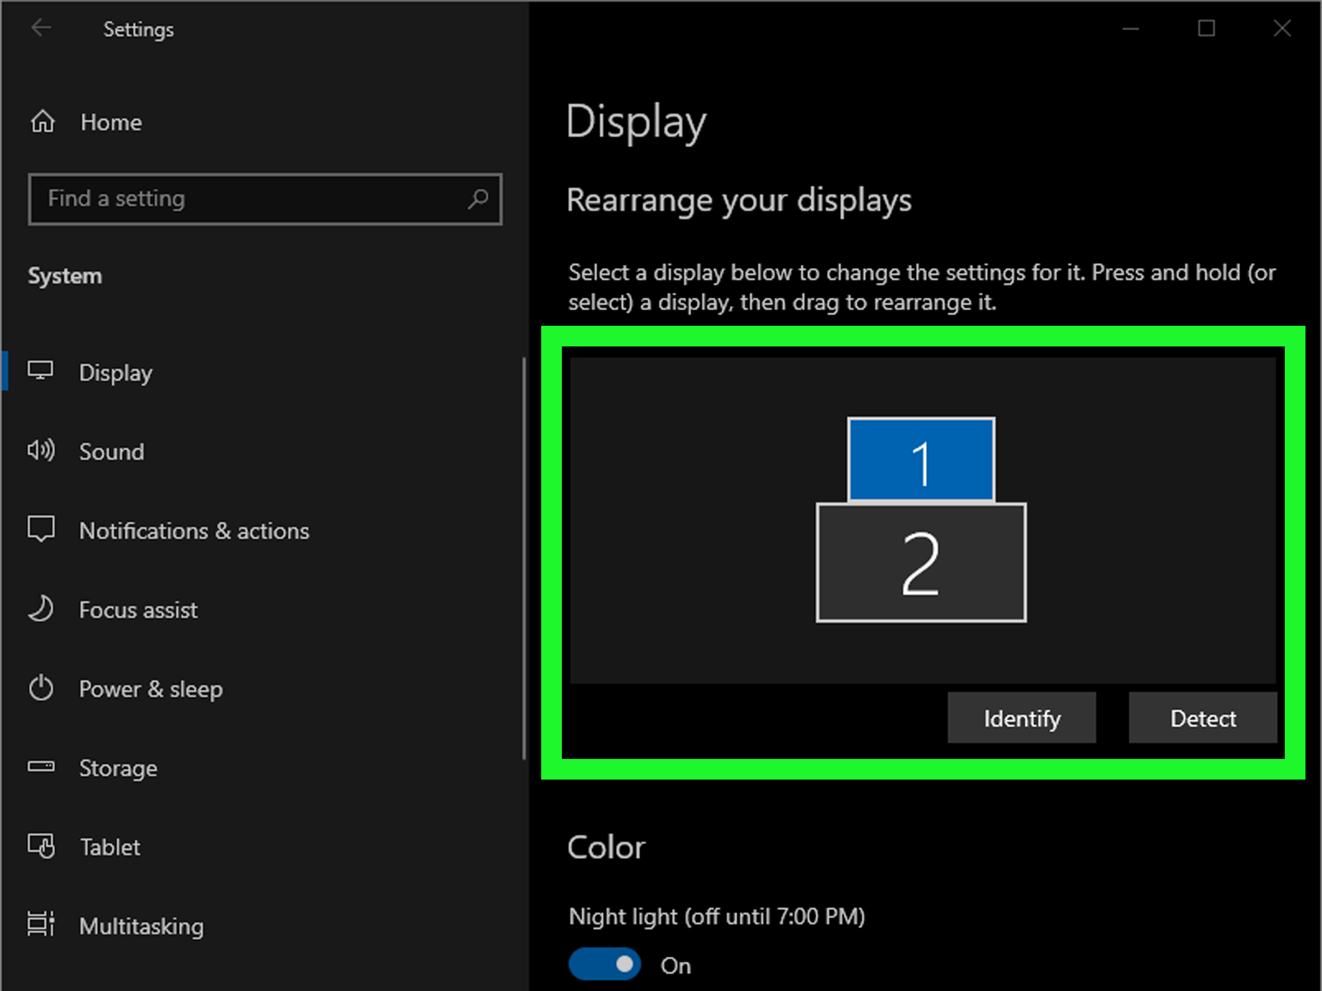Open Tablet settings
Viewport: 1322px width, 991px height.
[110, 847]
